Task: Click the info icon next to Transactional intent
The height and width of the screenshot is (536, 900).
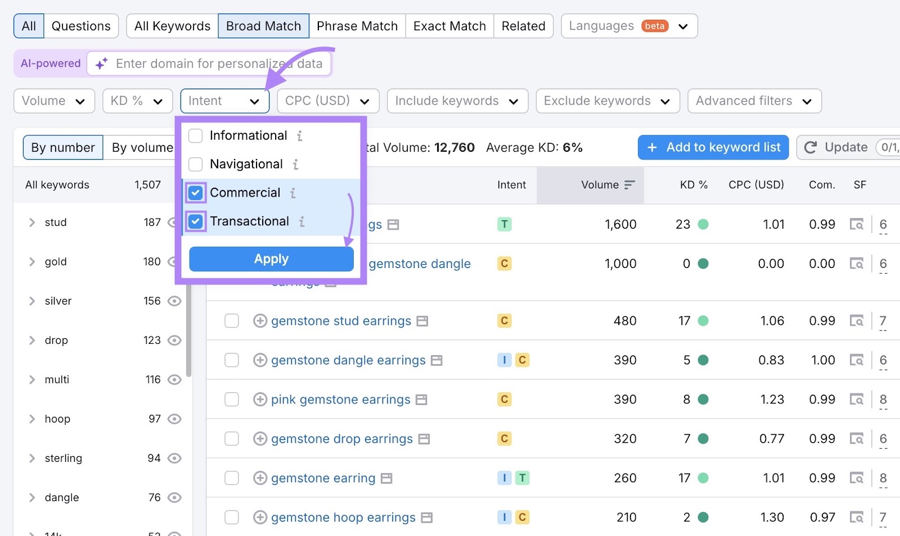Action: pos(303,221)
